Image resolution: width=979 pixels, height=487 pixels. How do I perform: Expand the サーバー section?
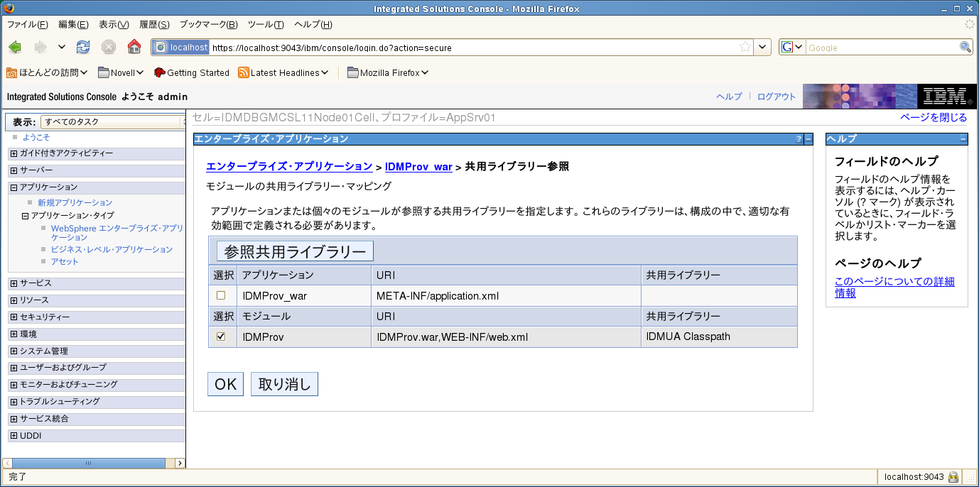coord(13,170)
